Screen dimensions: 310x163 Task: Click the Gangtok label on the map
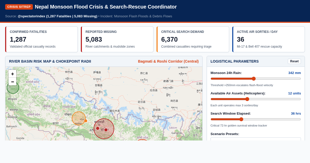(176, 133)
